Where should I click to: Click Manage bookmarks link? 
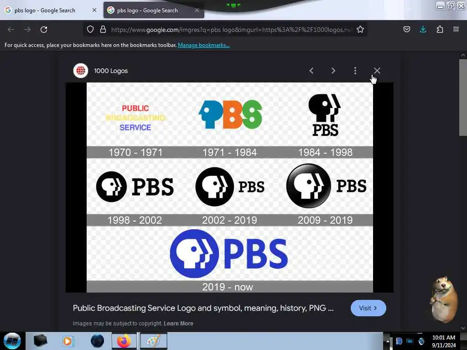click(x=204, y=45)
